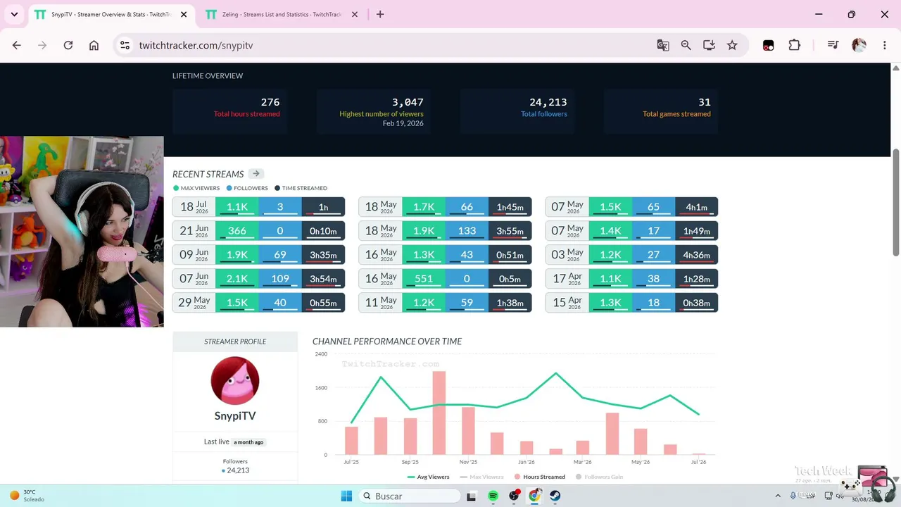Open the media controls button
This screenshot has width=901, height=507.
(833, 45)
